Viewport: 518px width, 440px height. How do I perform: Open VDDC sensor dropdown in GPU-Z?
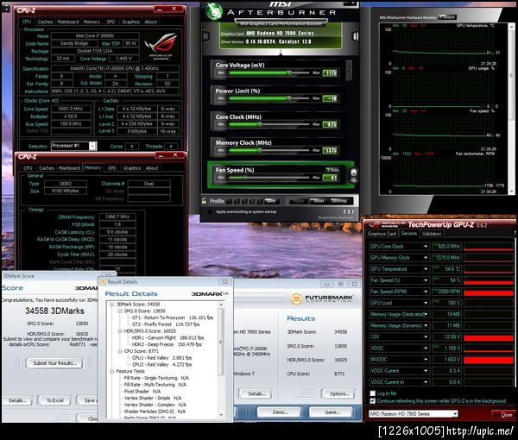[426, 348]
